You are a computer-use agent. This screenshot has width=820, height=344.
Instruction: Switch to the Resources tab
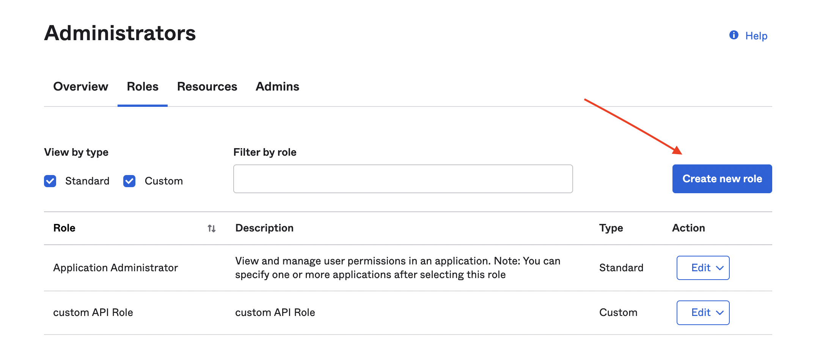click(x=207, y=86)
